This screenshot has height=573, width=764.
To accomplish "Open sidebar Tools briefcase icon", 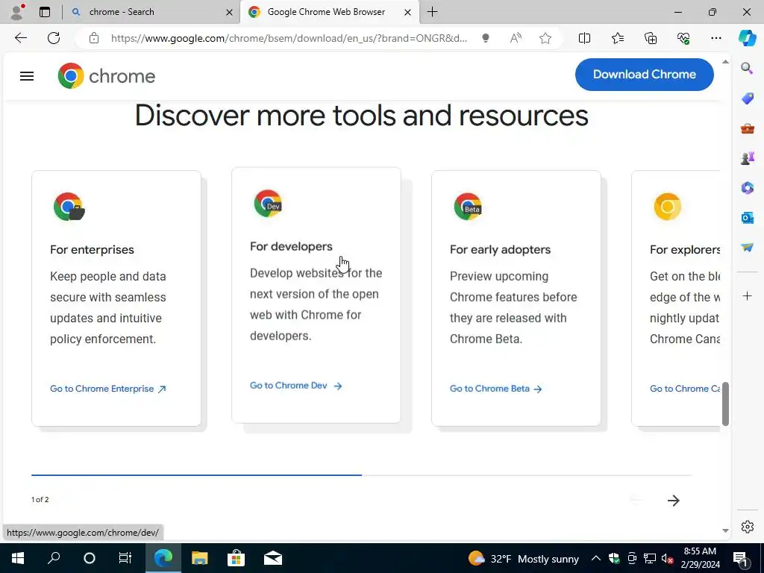I will coord(747,128).
